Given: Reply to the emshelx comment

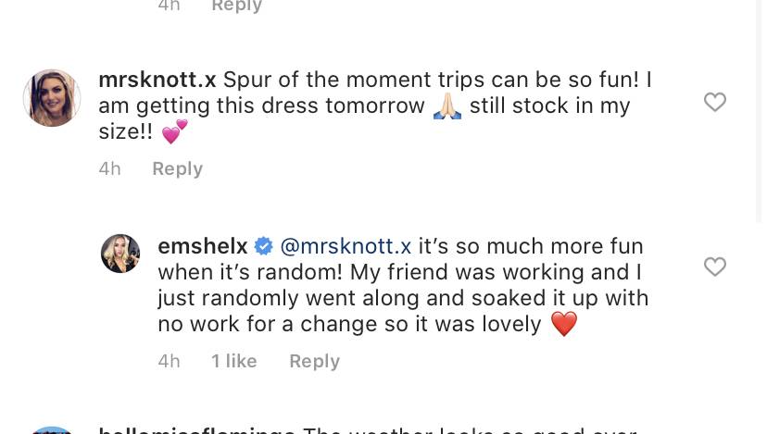Looking at the screenshot, I should [x=315, y=361].
